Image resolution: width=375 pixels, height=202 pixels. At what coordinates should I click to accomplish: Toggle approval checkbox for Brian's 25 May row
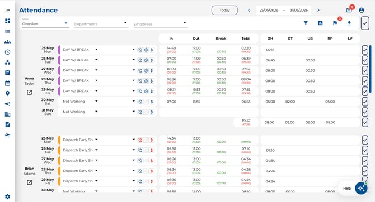tap(365, 140)
